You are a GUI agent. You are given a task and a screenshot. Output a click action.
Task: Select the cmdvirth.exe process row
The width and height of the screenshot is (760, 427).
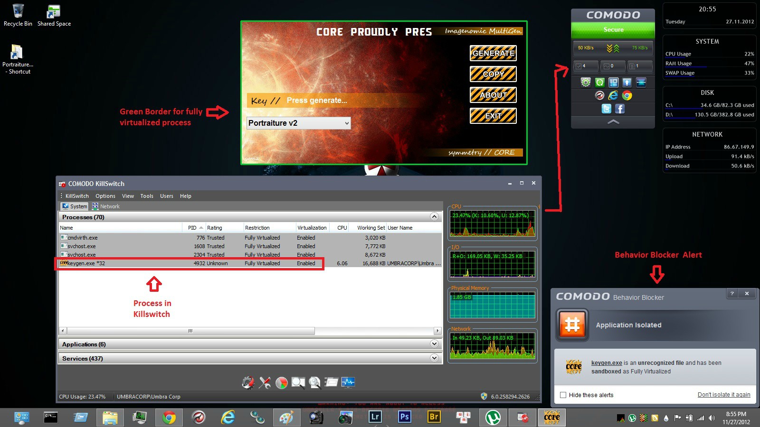coord(250,238)
